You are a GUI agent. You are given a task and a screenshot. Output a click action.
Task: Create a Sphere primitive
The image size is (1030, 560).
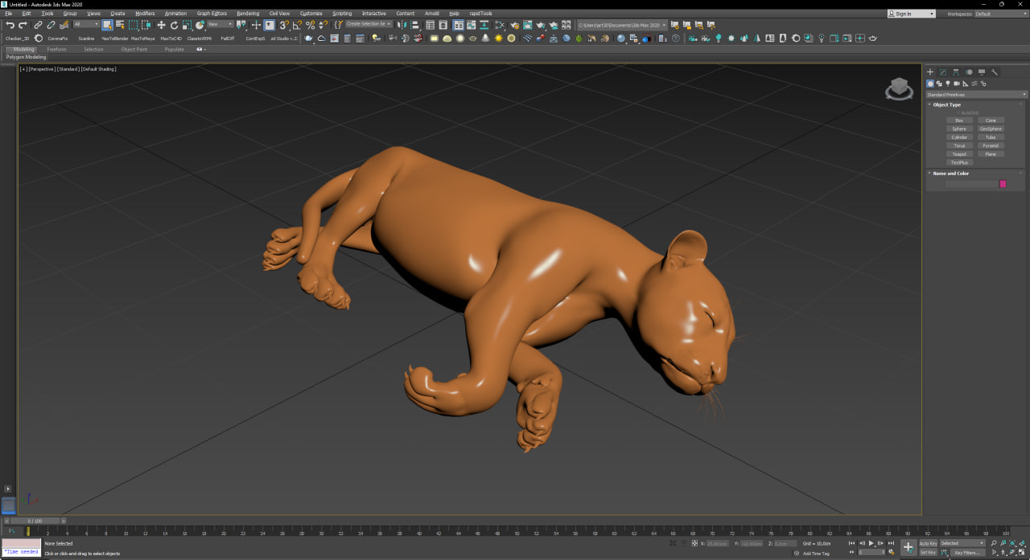pyautogui.click(x=959, y=129)
